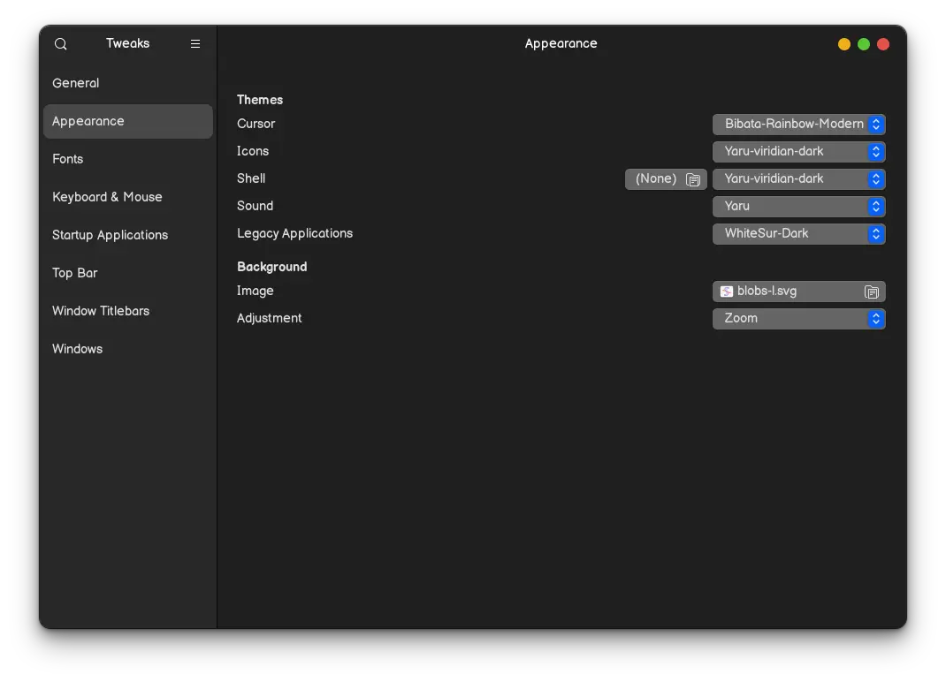Click the Themes heading

click(260, 100)
